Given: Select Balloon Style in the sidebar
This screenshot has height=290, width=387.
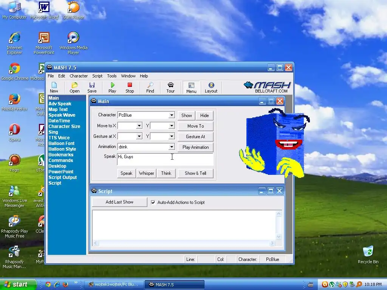Looking at the screenshot, I should 62,149.
